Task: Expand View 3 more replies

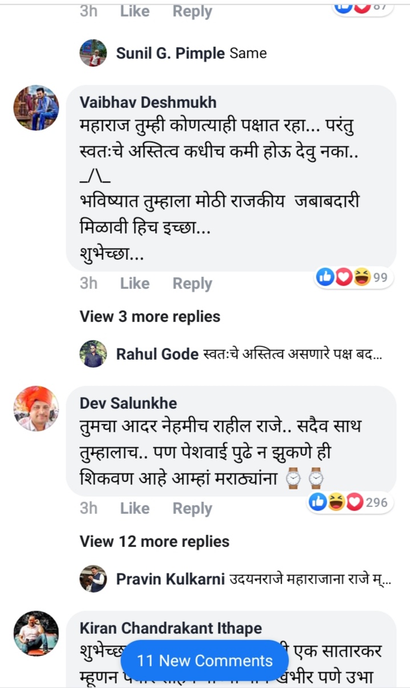Action: coord(150,316)
